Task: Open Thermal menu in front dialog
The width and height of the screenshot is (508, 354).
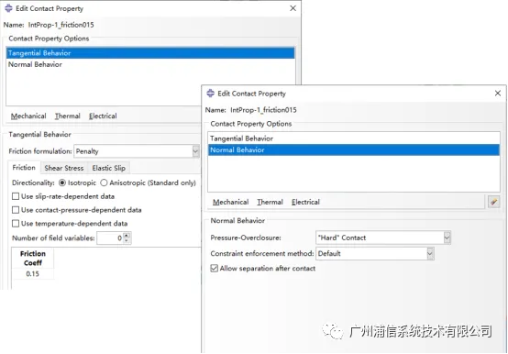Action: click(x=270, y=202)
